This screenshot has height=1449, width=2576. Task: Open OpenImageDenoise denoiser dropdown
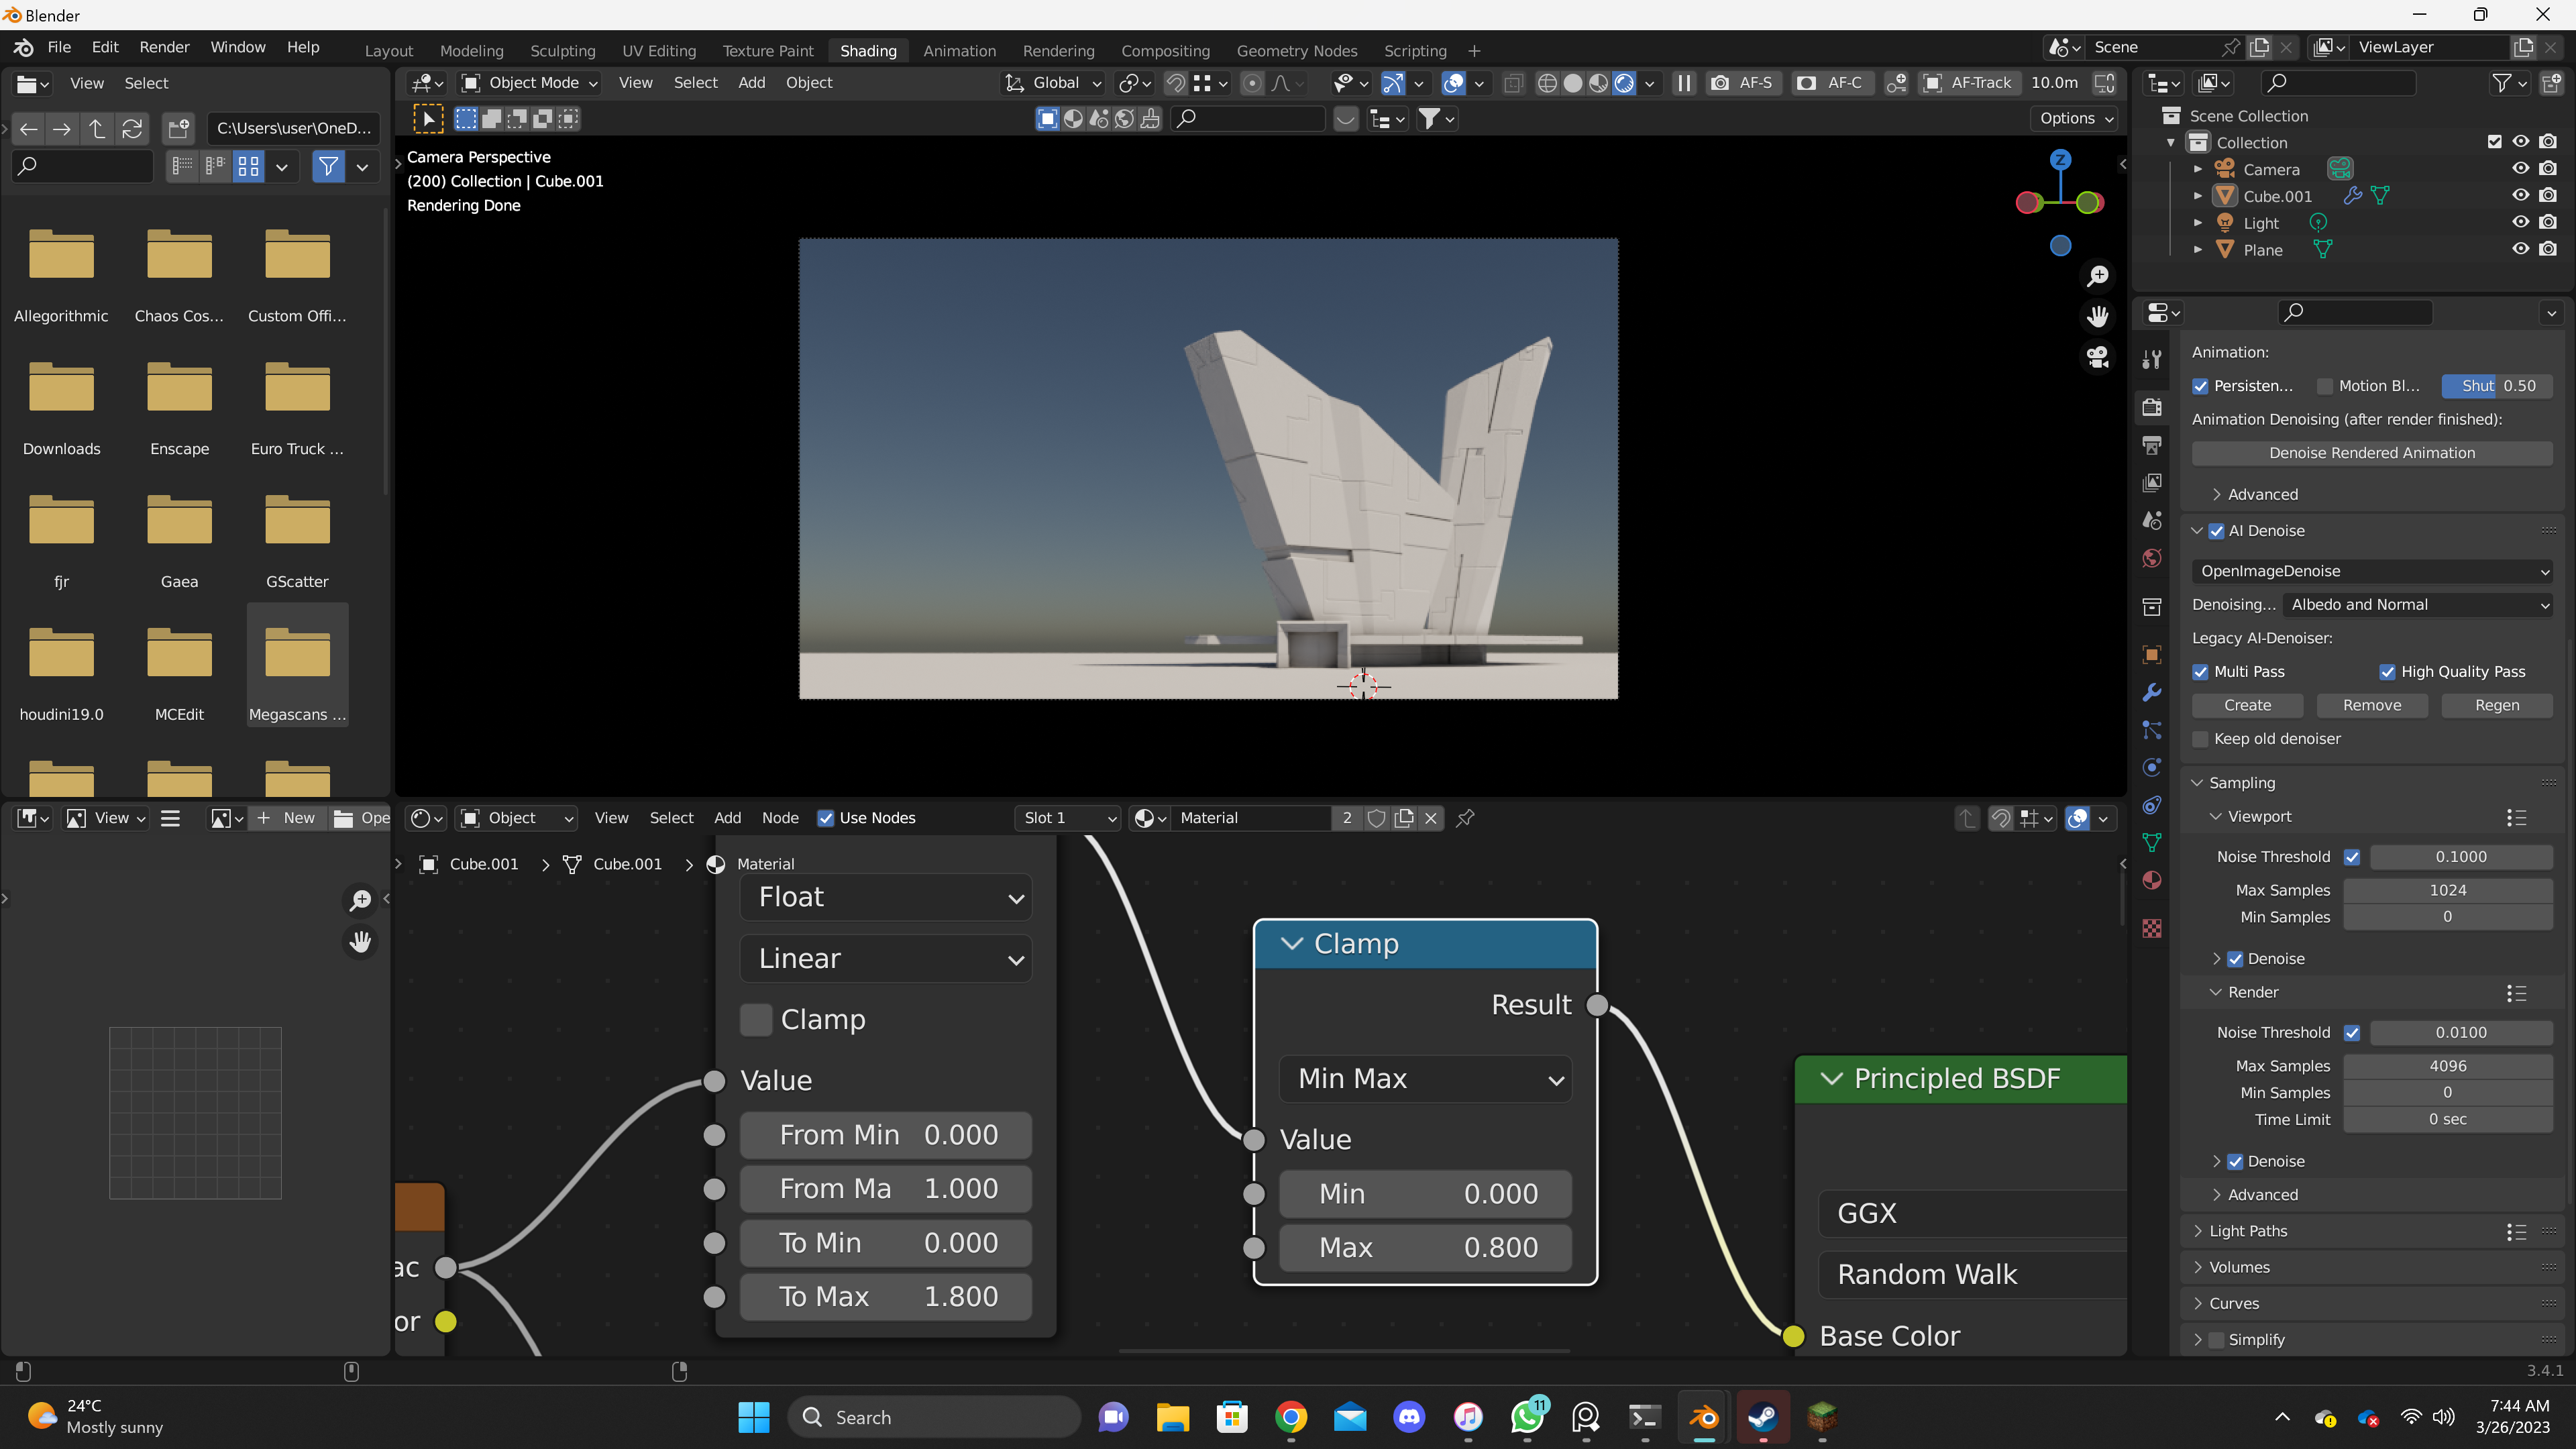[2372, 571]
